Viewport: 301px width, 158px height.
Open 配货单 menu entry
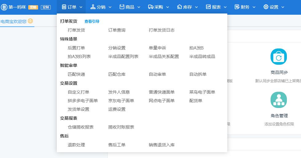click(x=196, y=101)
